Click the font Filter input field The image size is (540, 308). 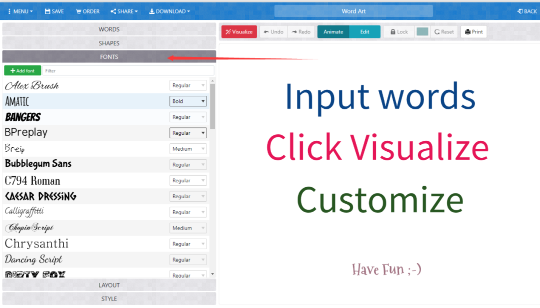pyautogui.click(x=128, y=70)
